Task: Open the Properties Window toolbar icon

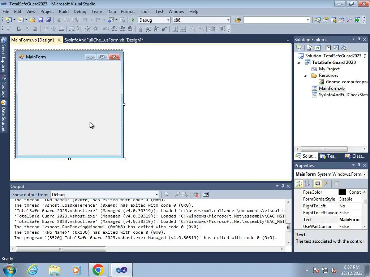Action: [326, 20]
